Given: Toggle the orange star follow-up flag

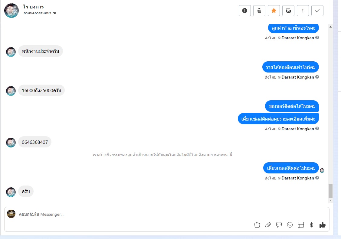Looking at the screenshot, I should 274,10.
